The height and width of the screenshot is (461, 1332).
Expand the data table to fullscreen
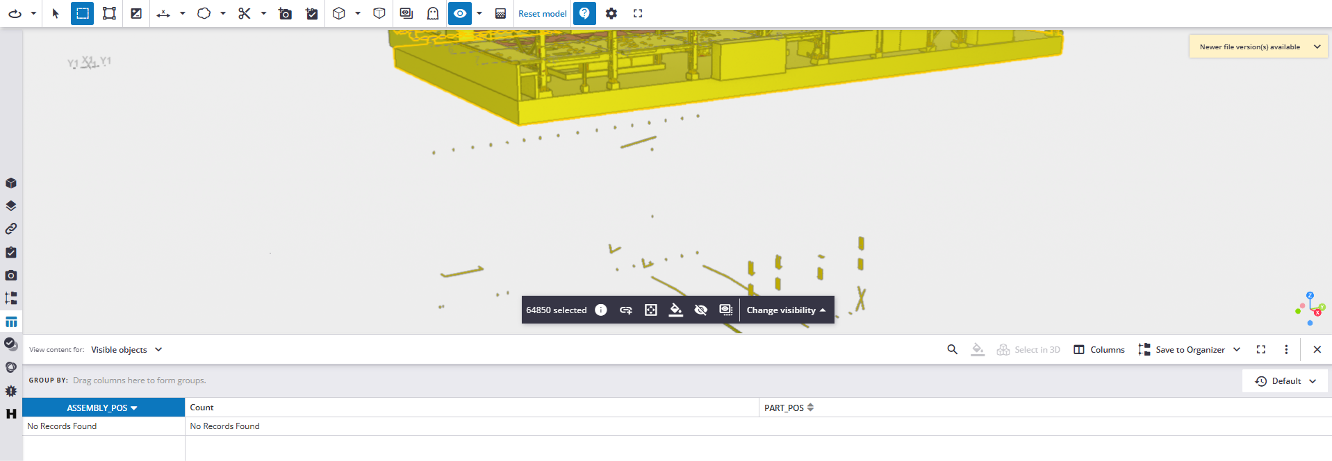click(1261, 350)
